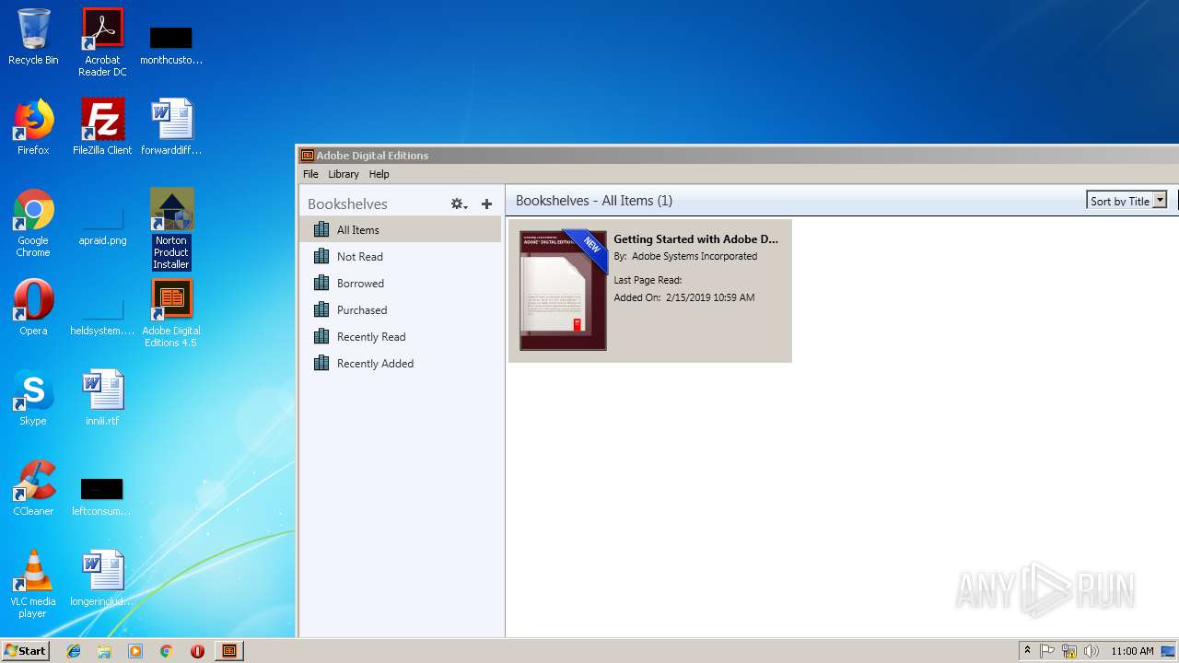Open the File menu
The image size is (1179, 663).
(310, 174)
